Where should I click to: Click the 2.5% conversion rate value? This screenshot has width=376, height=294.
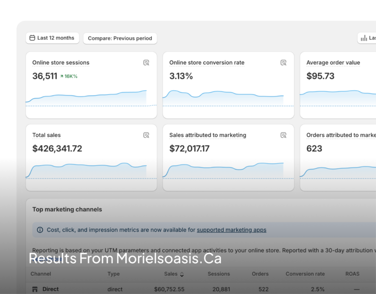318,289
